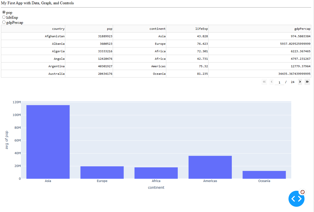Screen dimensions: 314x212
Task: Click the current page number field
Action: 279,82
